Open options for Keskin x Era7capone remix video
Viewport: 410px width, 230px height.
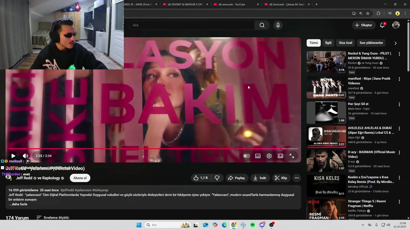click(x=399, y=178)
